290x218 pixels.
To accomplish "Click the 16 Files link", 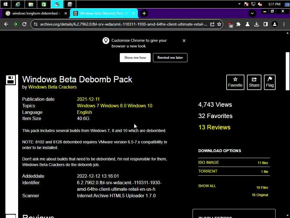I will (x=262, y=188).
